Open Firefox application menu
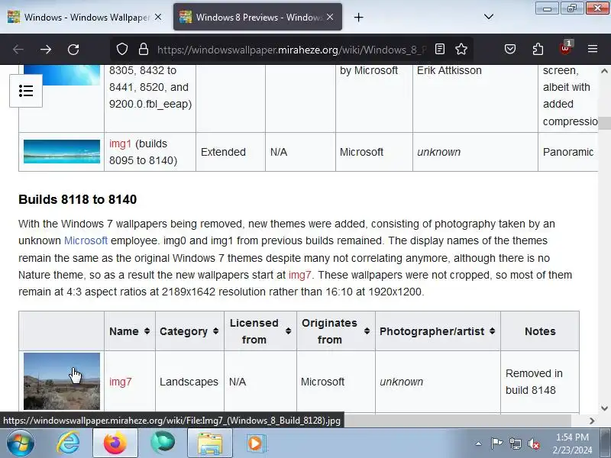The width and height of the screenshot is (611, 458). [593, 49]
